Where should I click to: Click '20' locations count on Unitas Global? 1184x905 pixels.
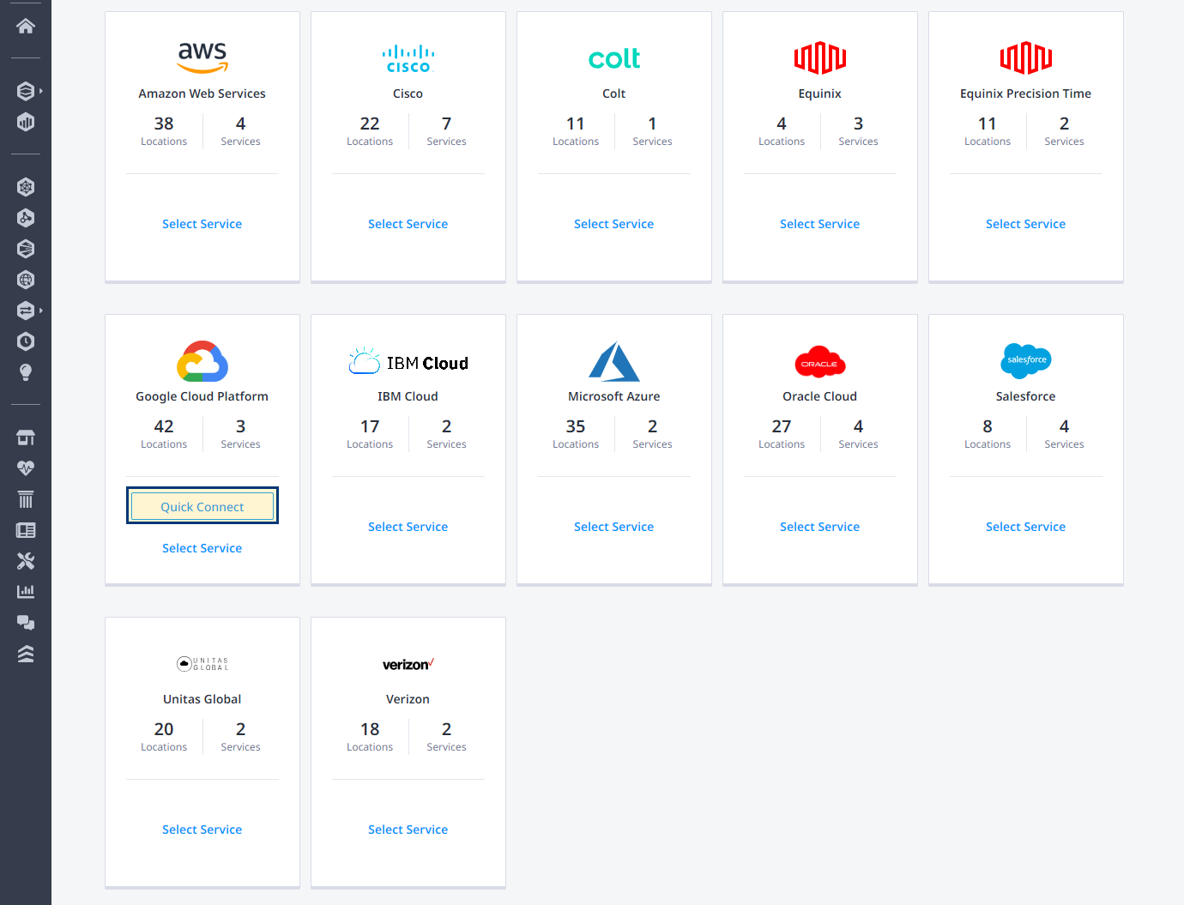coord(164,729)
